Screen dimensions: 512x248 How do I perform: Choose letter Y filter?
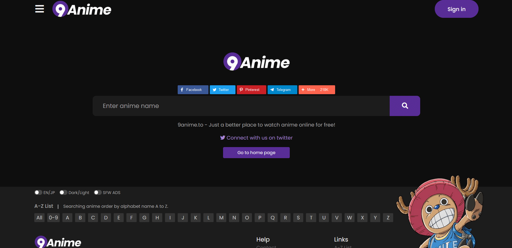[375, 218]
